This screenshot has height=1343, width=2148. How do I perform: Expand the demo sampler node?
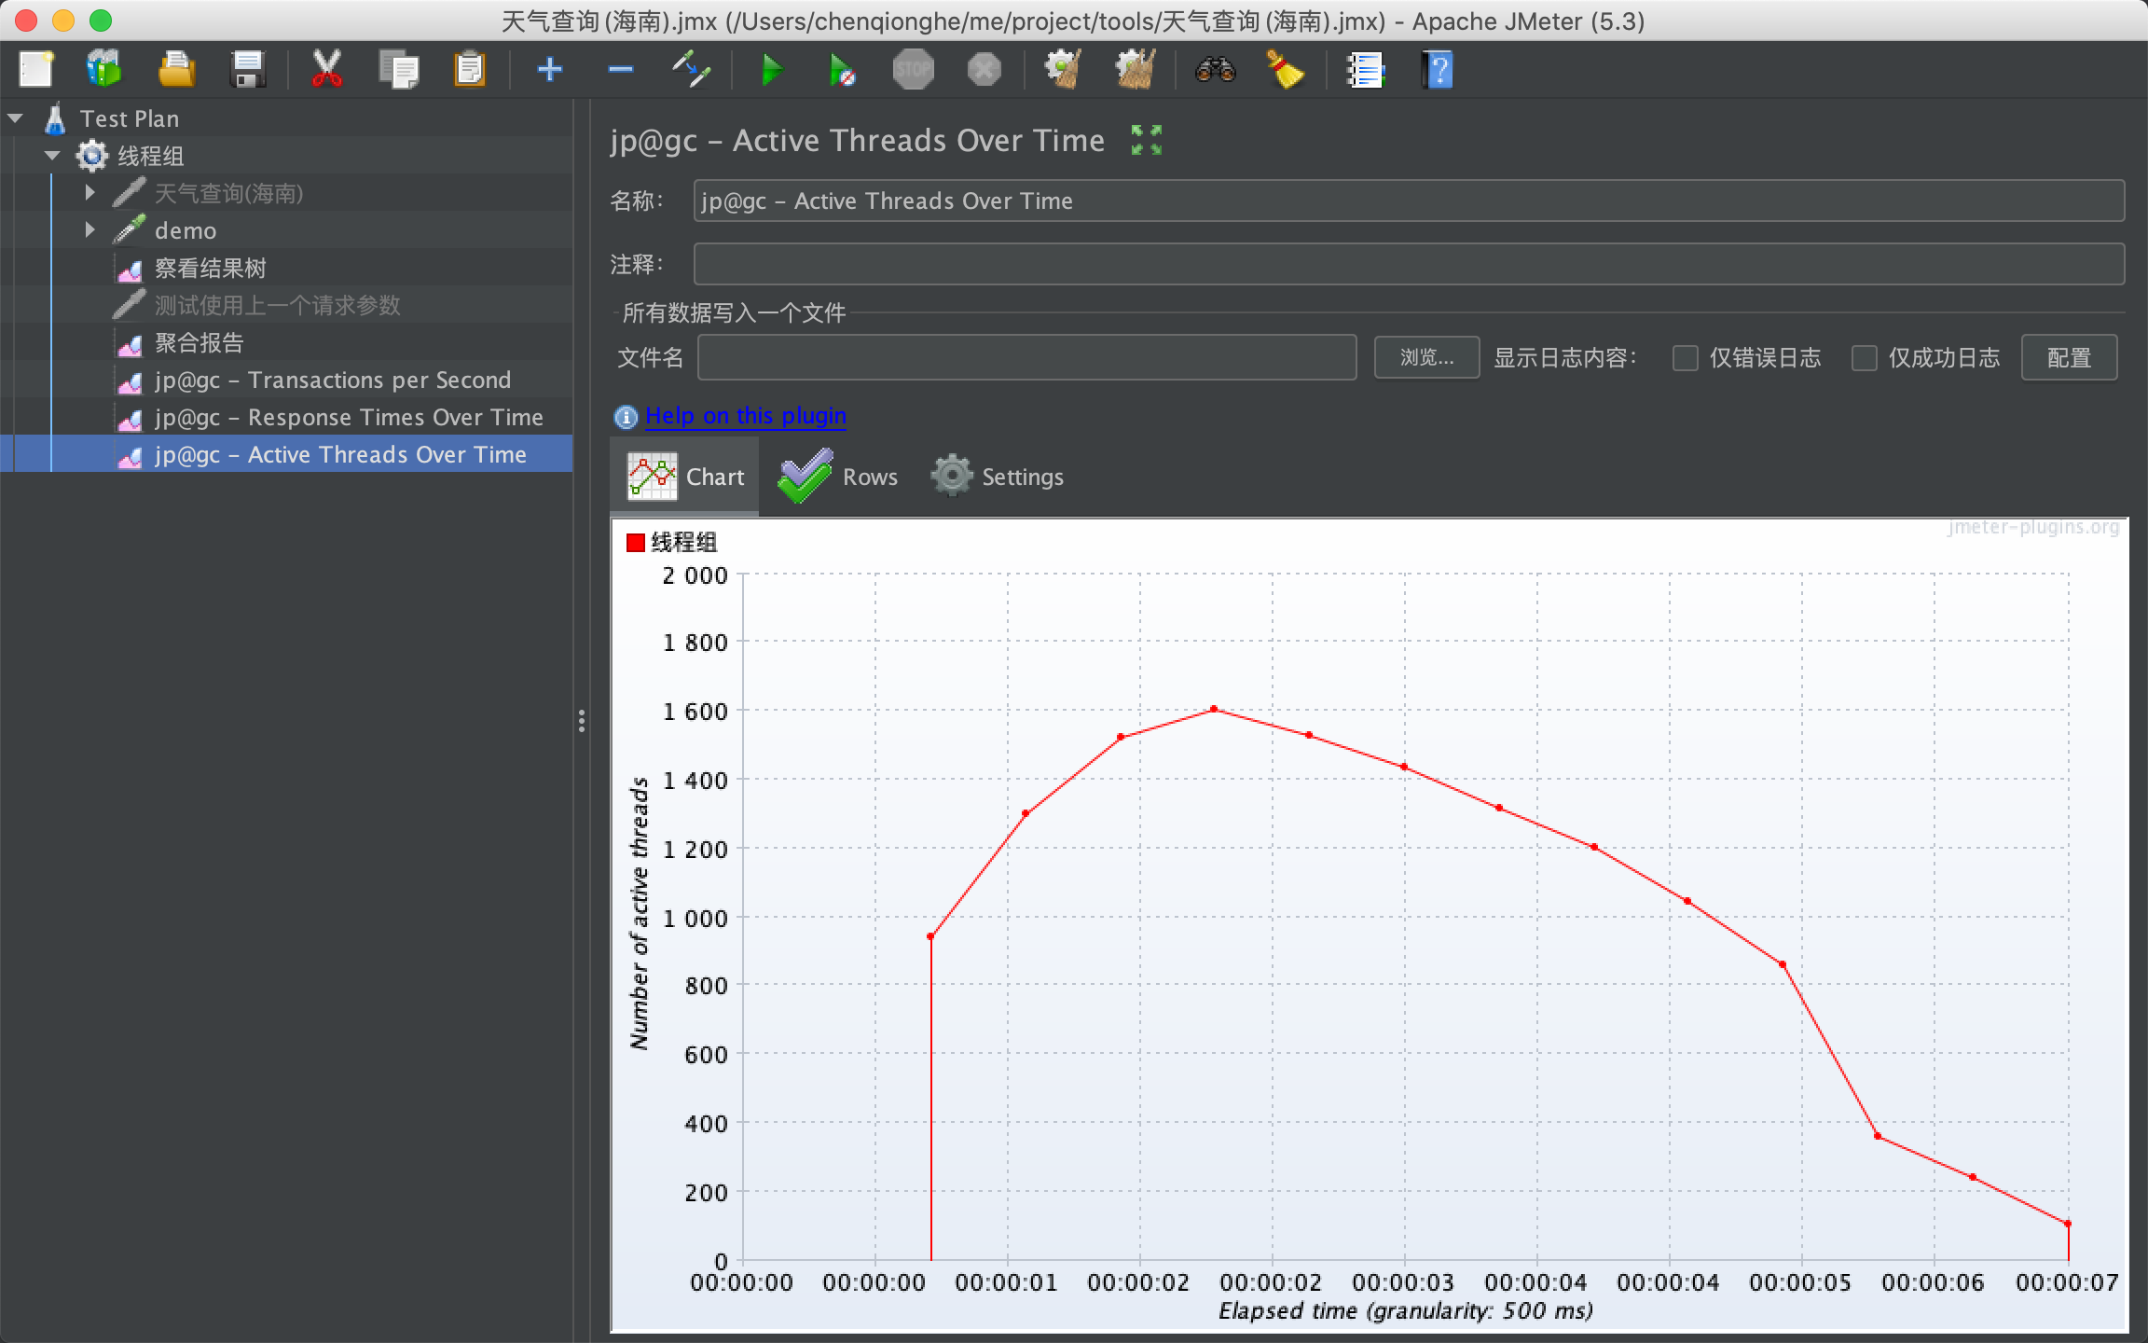tap(89, 229)
